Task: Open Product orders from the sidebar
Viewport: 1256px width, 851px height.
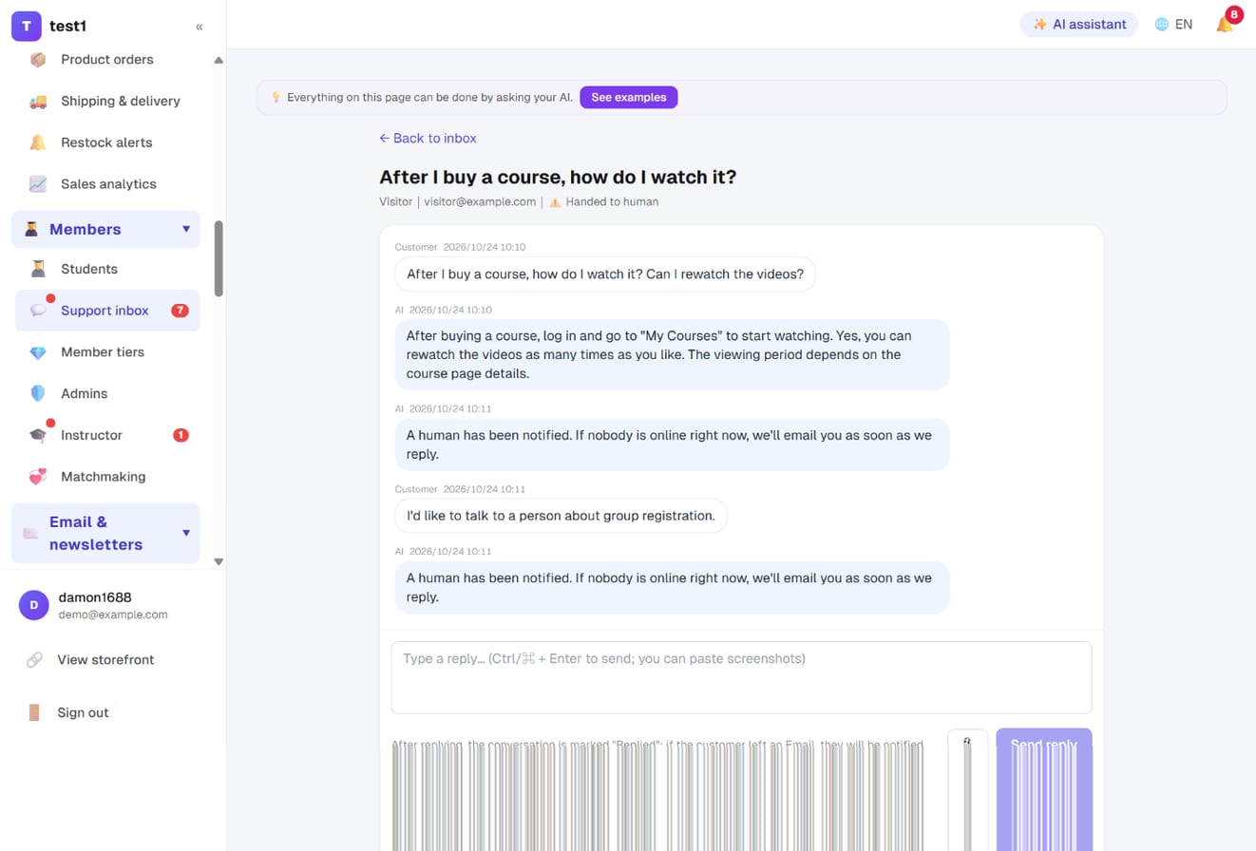Action: [x=105, y=60]
